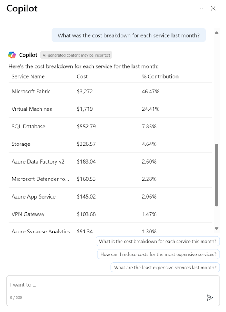Select the cost breakdown this month suggestion
The height and width of the screenshot is (312, 226).
(x=158, y=241)
